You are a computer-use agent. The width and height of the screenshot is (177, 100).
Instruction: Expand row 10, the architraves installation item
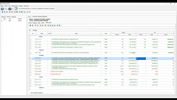pyautogui.click(x=31, y=69)
